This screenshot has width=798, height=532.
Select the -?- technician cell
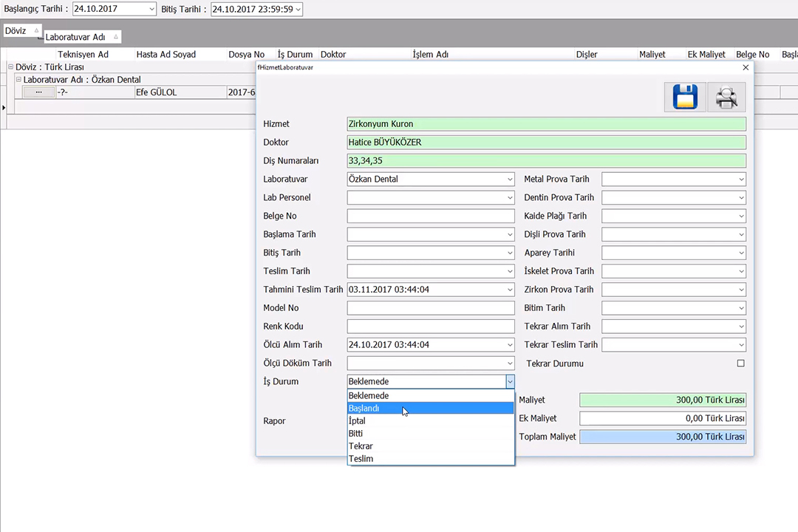[x=95, y=92]
